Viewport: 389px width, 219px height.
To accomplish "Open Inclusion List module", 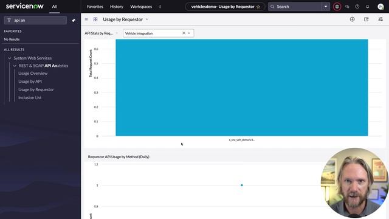I will tap(30, 98).
